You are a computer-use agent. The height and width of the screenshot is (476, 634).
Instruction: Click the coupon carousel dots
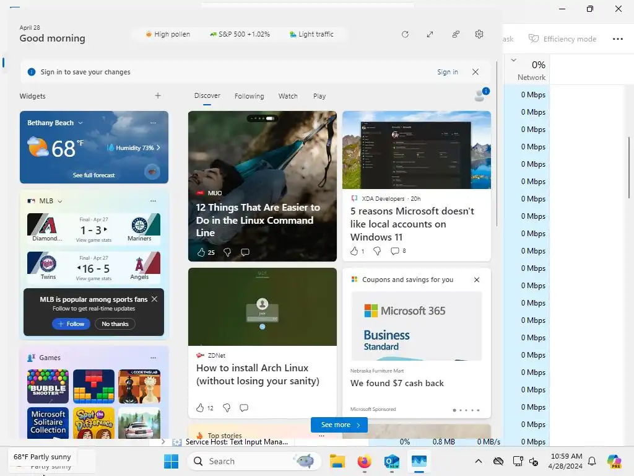pos(466,410)
